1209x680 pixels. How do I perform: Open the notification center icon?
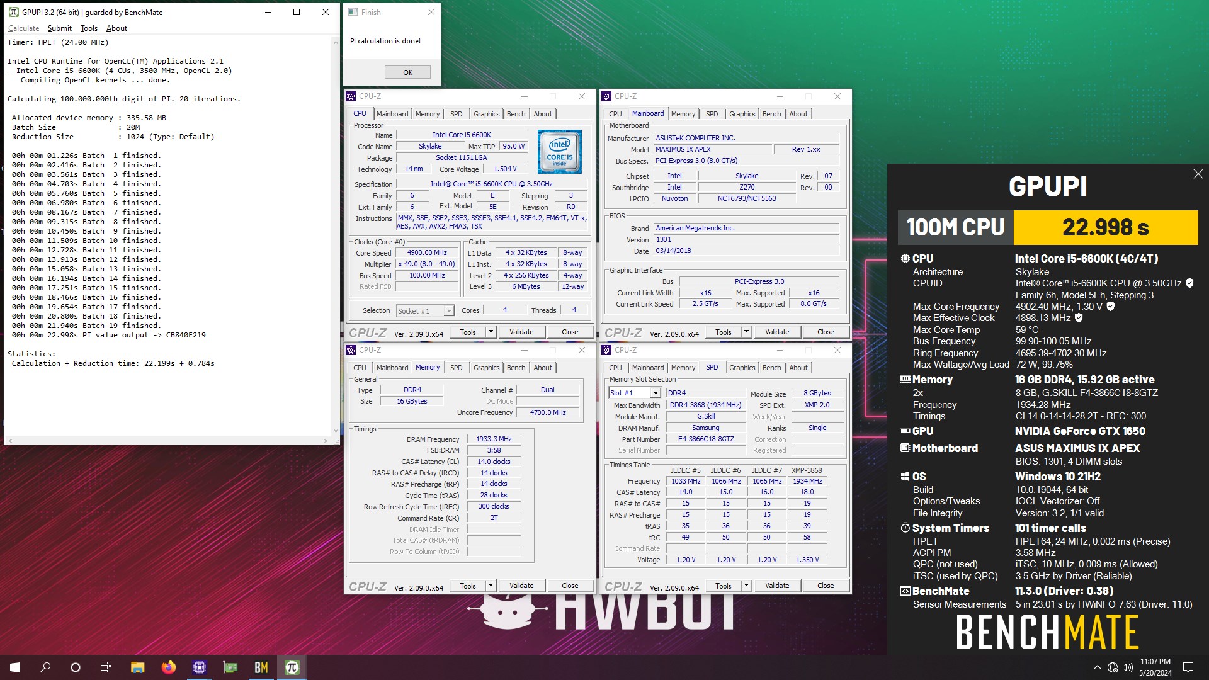[1188, 667]
